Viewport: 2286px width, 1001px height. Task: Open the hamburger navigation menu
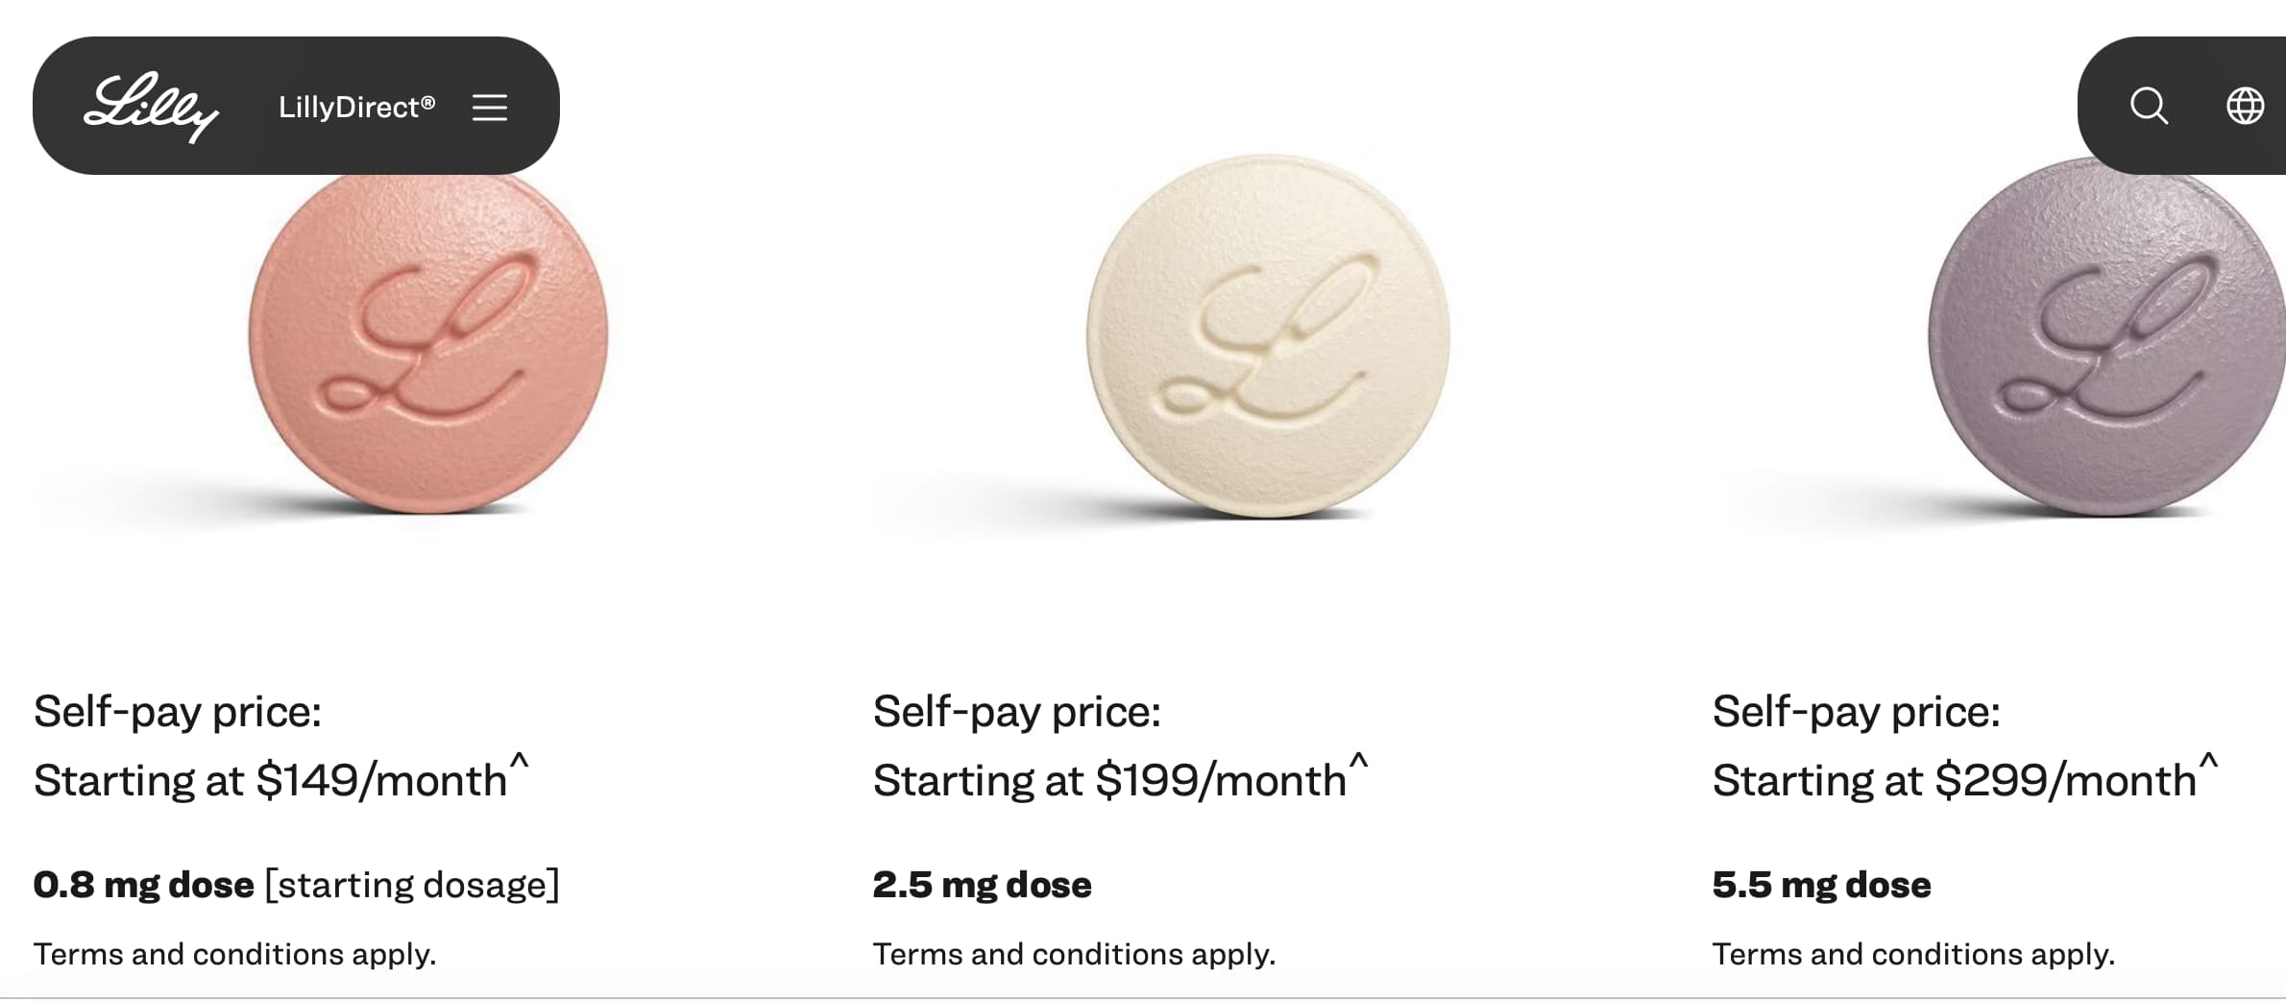[x=490, y=107]
